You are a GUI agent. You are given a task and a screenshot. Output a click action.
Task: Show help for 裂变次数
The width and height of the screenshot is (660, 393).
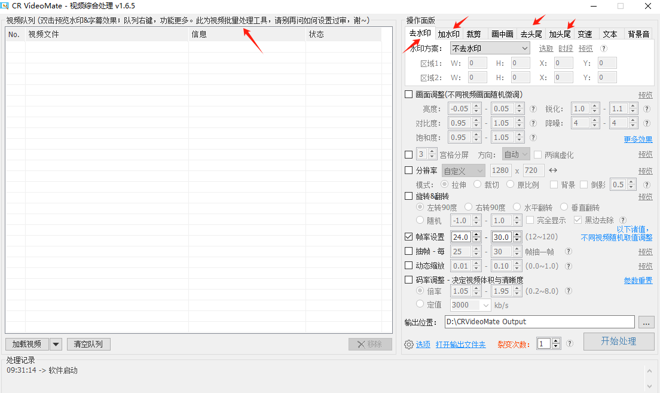(x=570, y=343)
